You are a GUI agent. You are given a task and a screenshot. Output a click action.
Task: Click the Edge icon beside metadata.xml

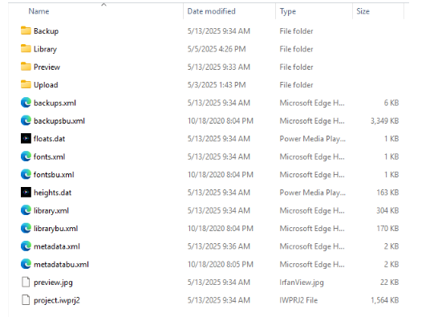coord(26,246)
